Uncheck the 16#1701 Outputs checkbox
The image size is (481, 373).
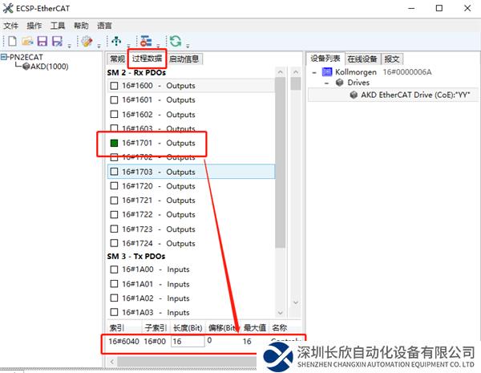[114, 144]
